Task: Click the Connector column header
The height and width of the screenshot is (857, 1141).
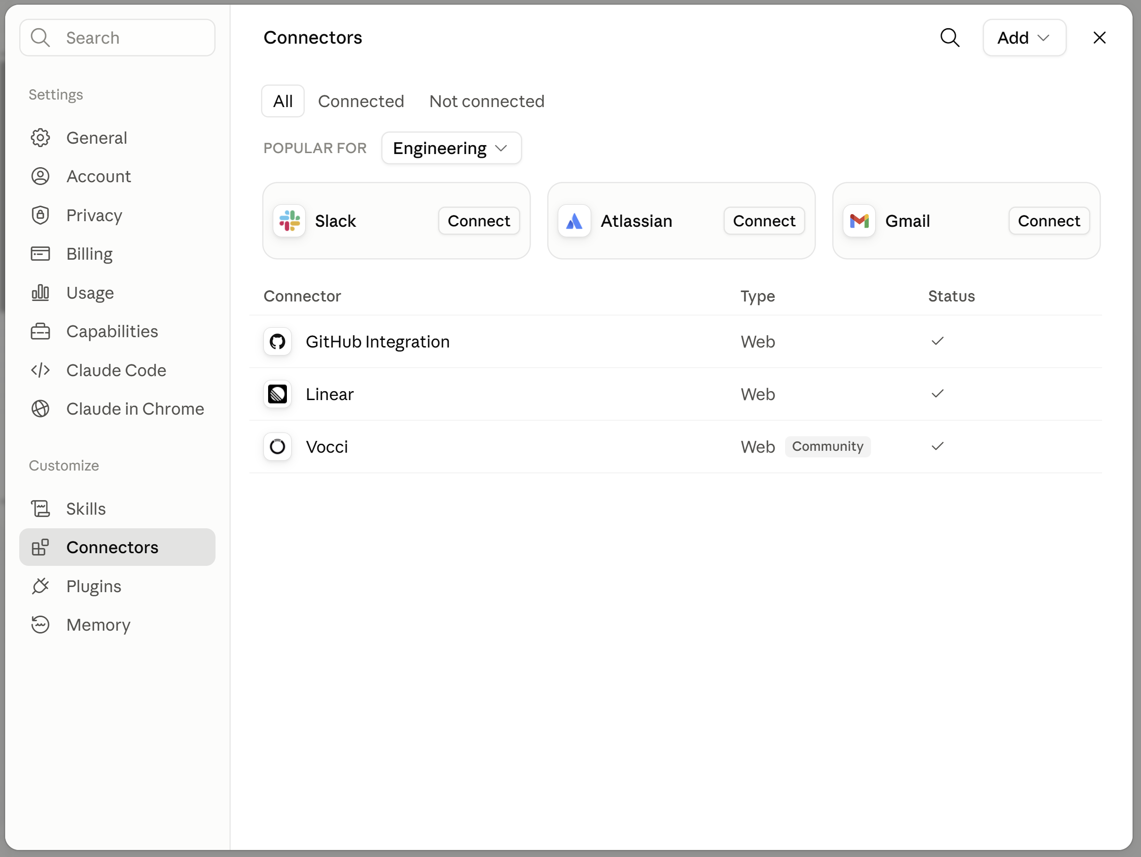Action: tap(302, 296)
